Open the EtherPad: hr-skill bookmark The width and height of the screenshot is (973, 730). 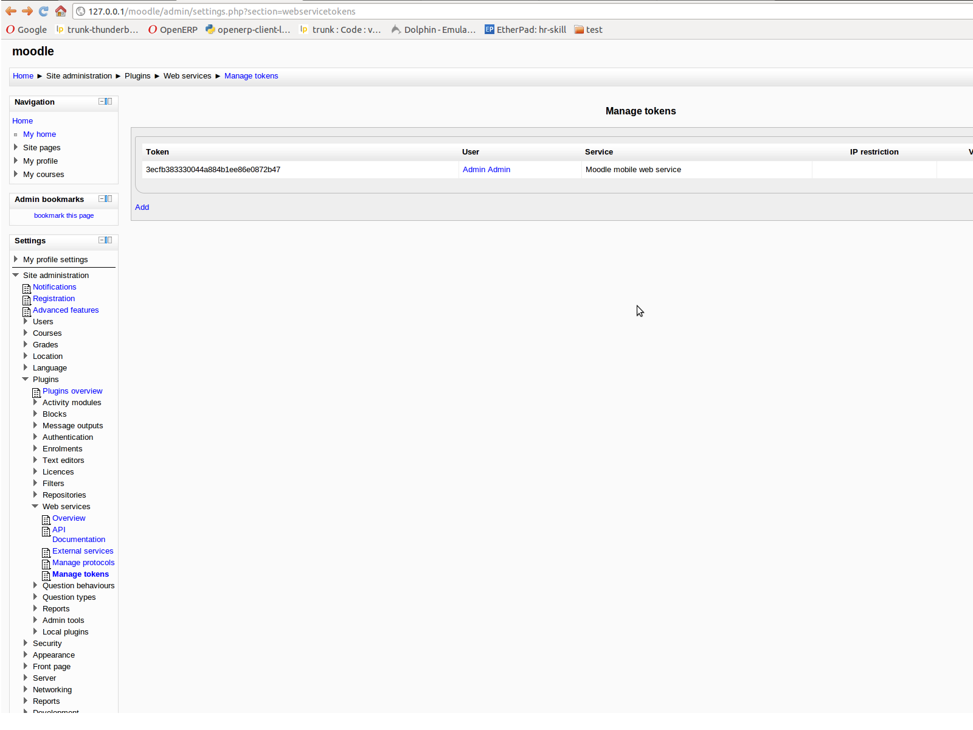pyautogui.click(x=525, y=30)
